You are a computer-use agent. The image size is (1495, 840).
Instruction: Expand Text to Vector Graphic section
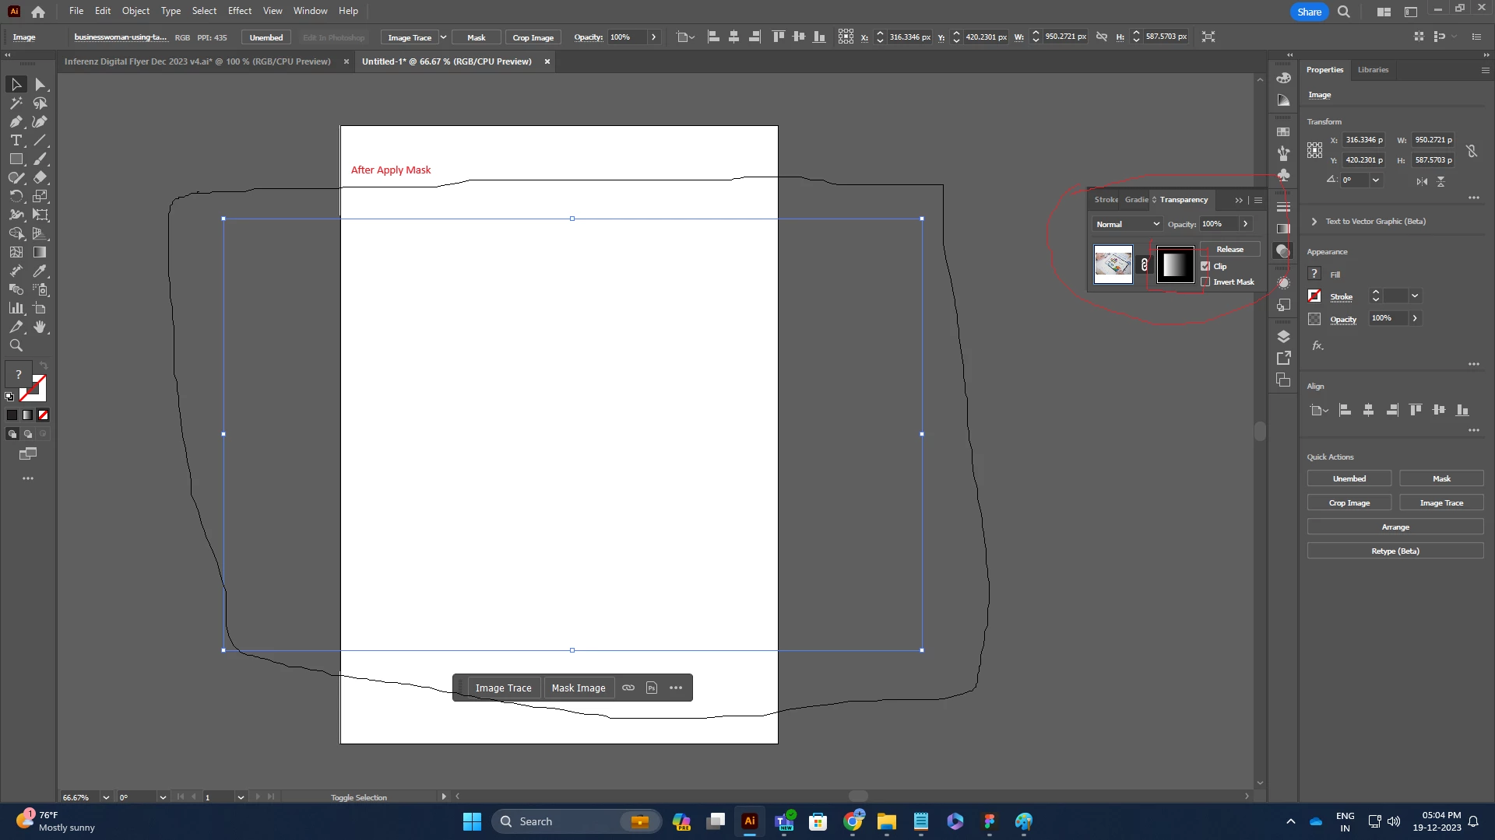[x=1314, y=222]
